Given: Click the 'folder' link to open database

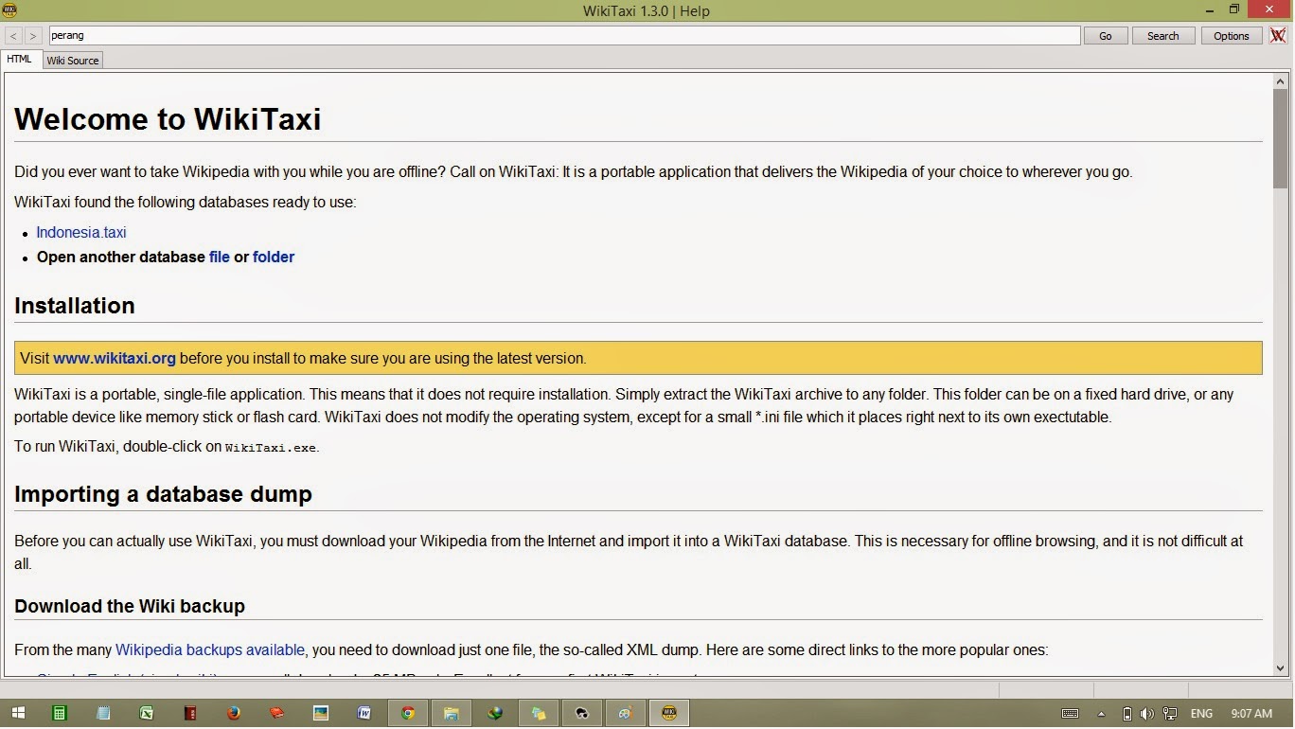Looking at the screenshot, I should [274, 258].
